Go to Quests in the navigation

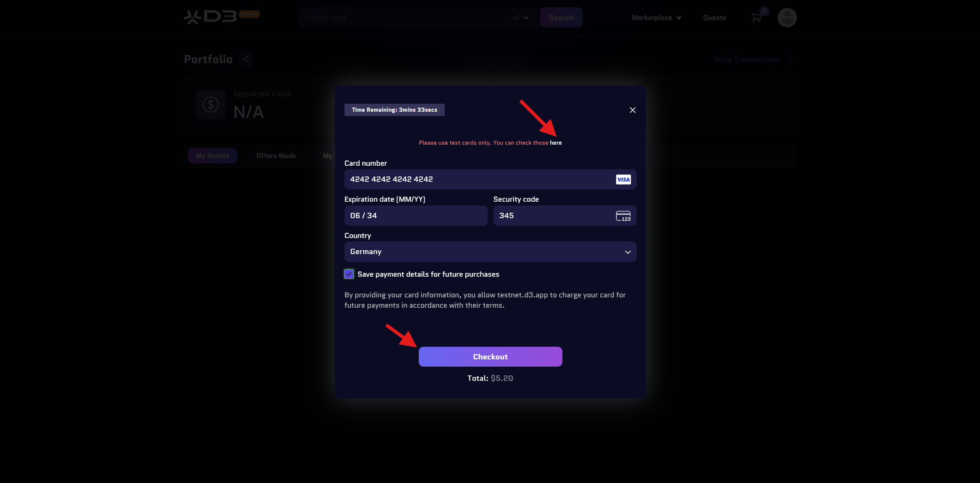click(x=714, y=18)
